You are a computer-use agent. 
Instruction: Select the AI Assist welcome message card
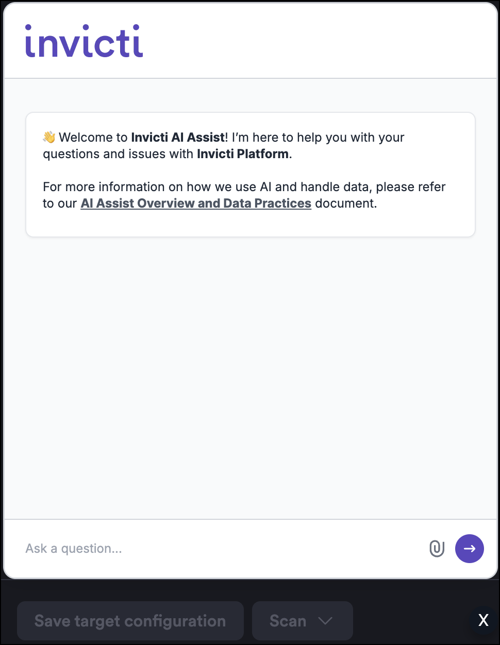tap(251, 174)
